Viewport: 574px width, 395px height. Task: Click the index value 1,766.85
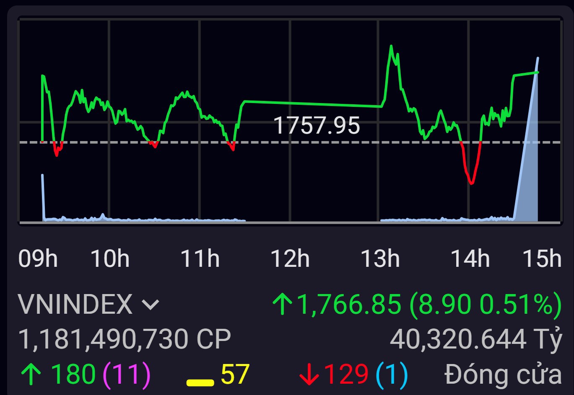coord(349,305)
